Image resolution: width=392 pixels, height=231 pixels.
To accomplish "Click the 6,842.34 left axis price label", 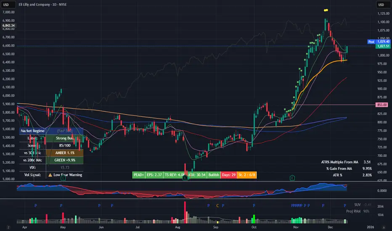I will click(x=8, y=26).
